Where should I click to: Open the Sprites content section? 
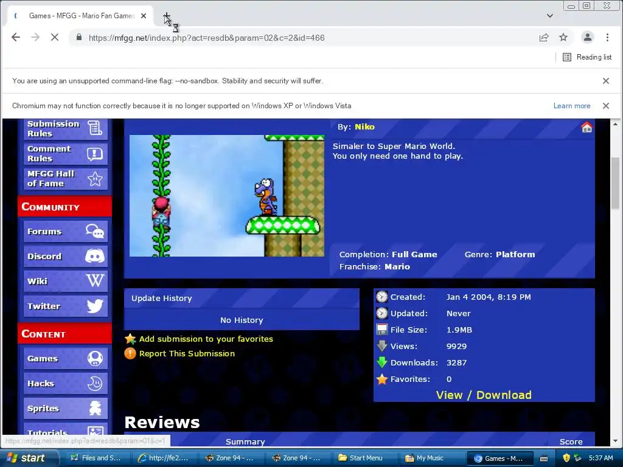tap(66, 409)
